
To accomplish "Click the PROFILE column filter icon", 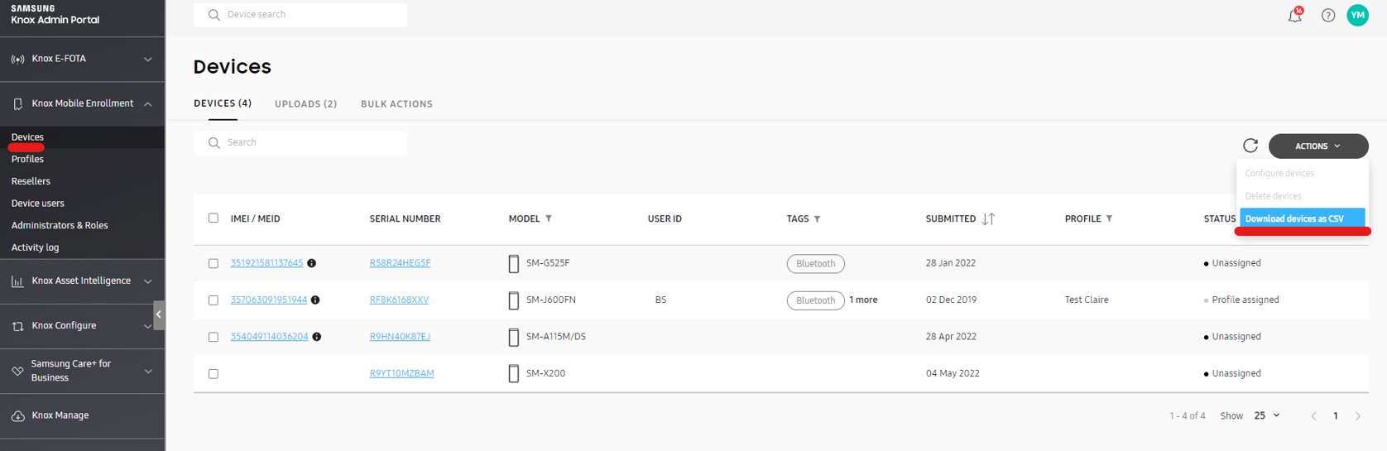I will [1109, 218].
